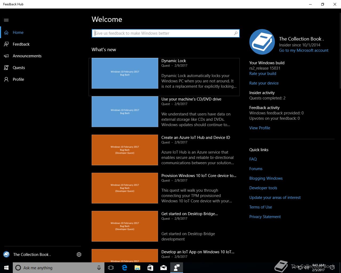Open Developer tools link

(263, 188)
